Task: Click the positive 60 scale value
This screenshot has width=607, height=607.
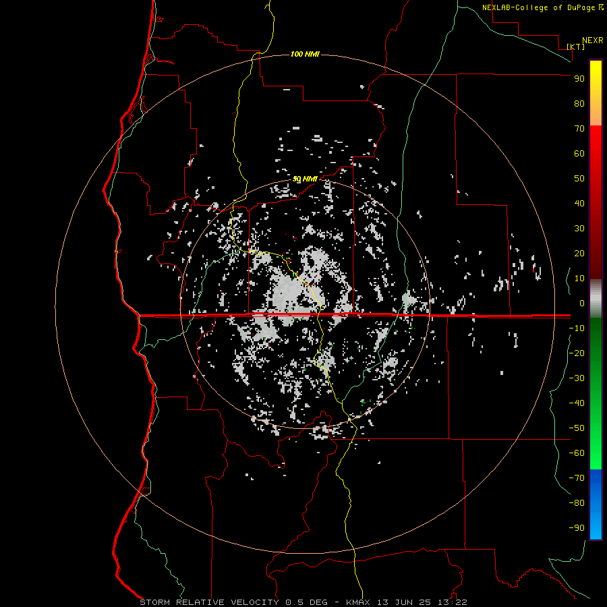Action: click(579, 153)
